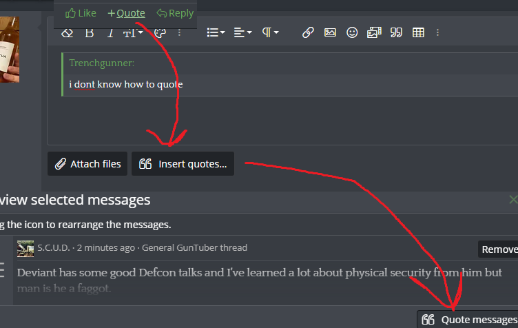Open the media gallery insert icon
Screen dimensions: 518x328
point(374,32)
